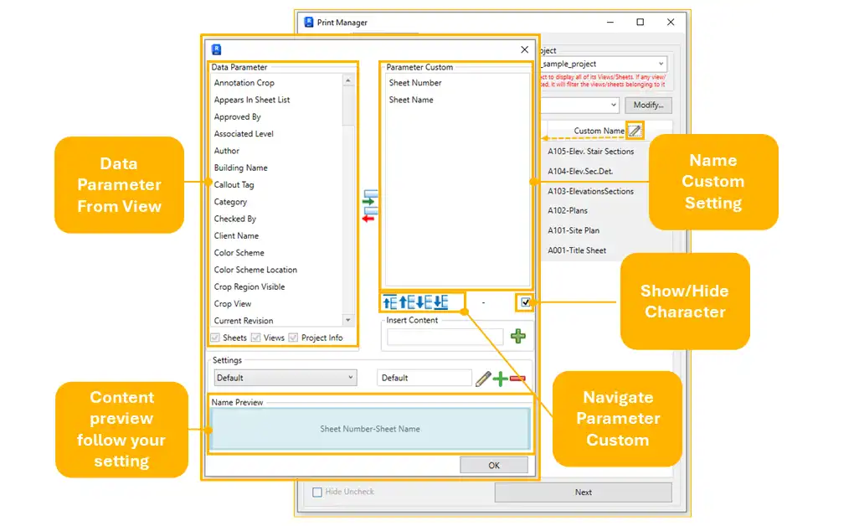Move selected parameter to top
Screen dimensions: 854x526
389,302
